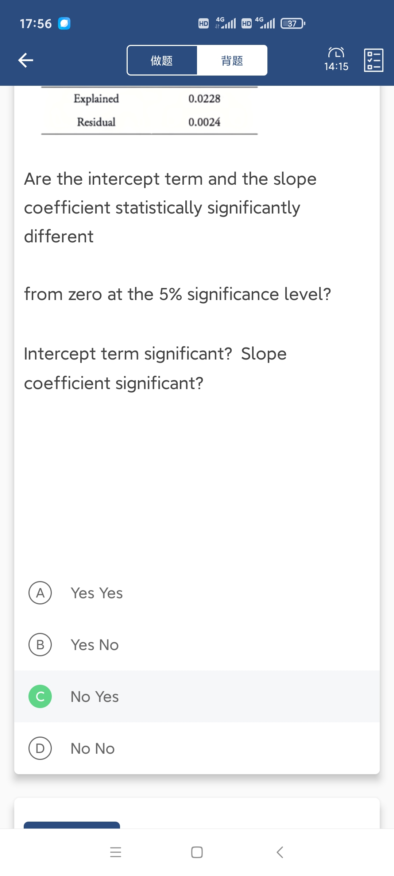Tap the battery indicator in status bar
Screen dimensions: 394x876
pos(293,24)
